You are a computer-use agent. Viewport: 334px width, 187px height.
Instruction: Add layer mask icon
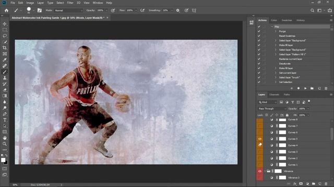(x=301, y=184)
